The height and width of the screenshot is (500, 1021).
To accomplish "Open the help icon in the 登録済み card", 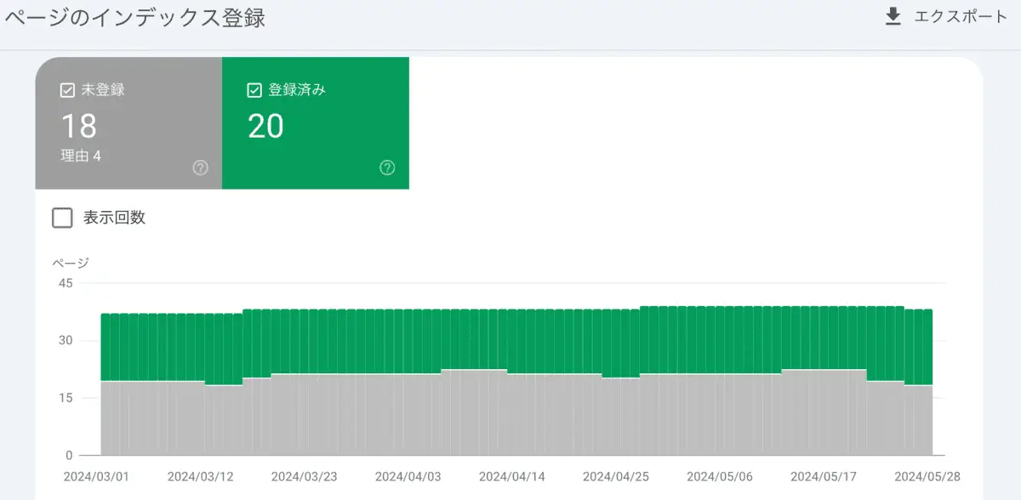I will (x=387, y=168).
